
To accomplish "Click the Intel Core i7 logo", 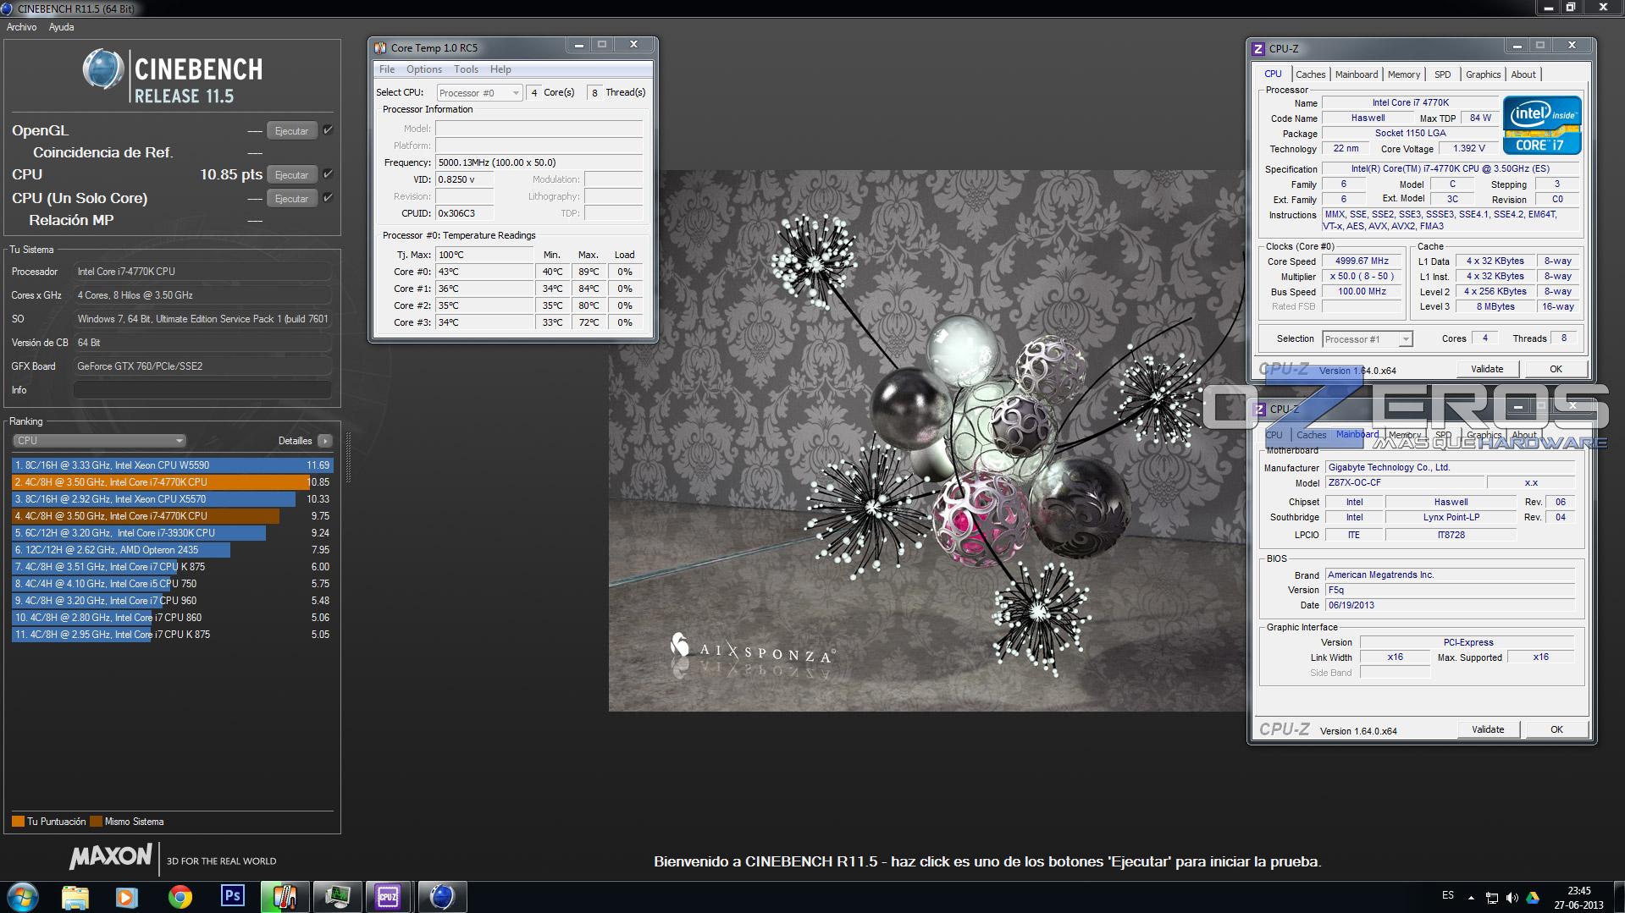I will click(1542, 125).
